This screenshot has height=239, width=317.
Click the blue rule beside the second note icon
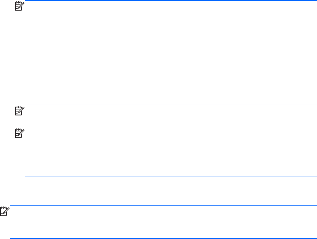[x=170, y=105]
